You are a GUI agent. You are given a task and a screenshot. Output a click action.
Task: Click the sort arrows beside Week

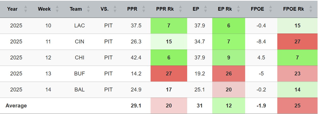click(x=57, y=9)
